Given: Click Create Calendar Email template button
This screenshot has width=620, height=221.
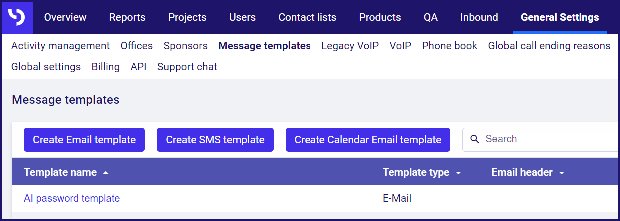Looking at the screenshot, I should pos(368,140).
